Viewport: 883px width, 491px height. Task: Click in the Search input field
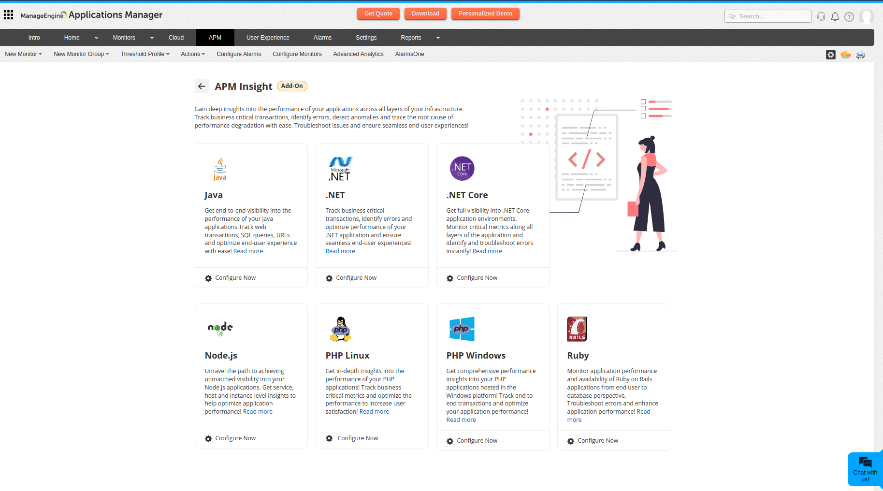point(768,16)
